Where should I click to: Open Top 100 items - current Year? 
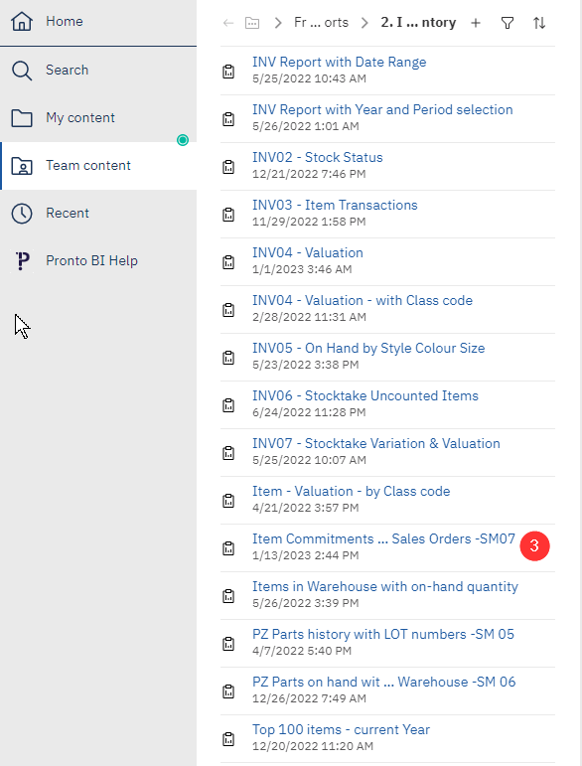tap(341, 729)
